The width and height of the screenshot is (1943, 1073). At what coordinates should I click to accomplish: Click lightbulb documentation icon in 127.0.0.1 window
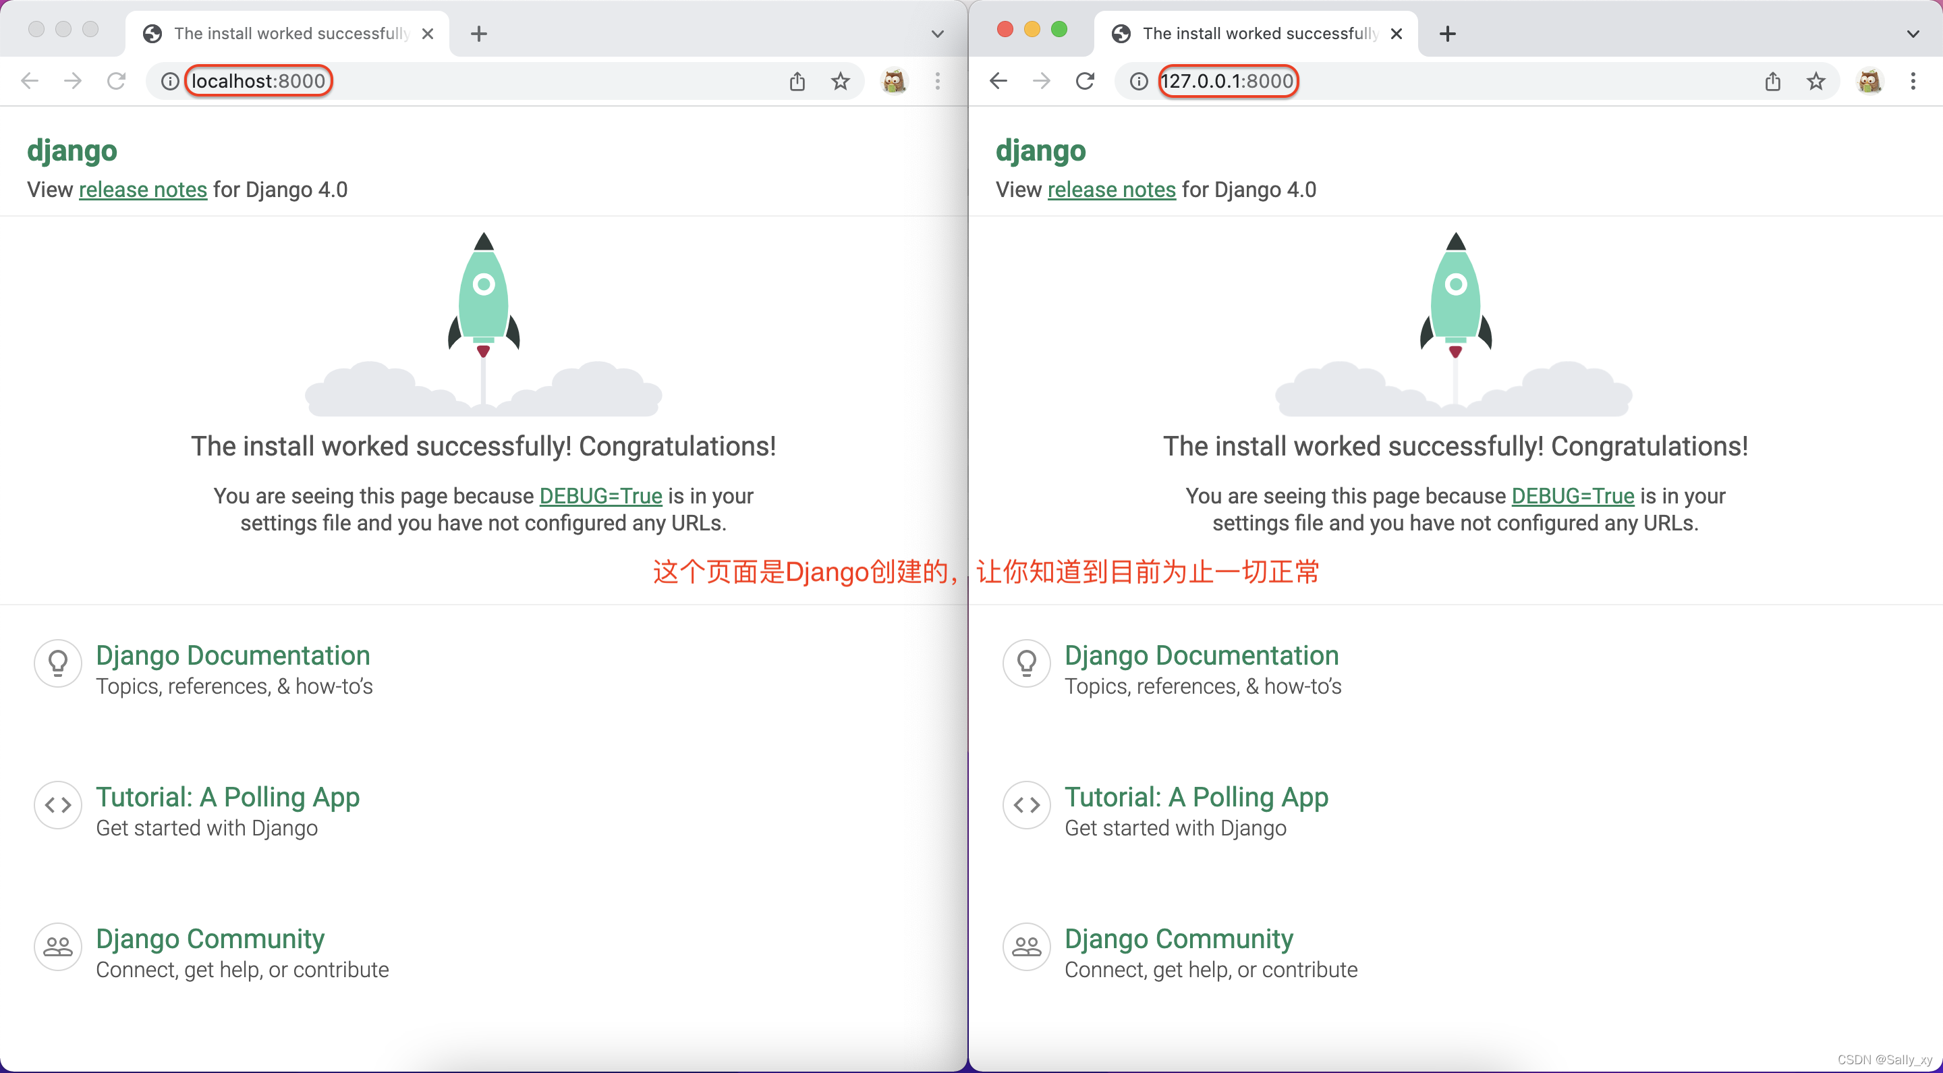[1027, 663]
